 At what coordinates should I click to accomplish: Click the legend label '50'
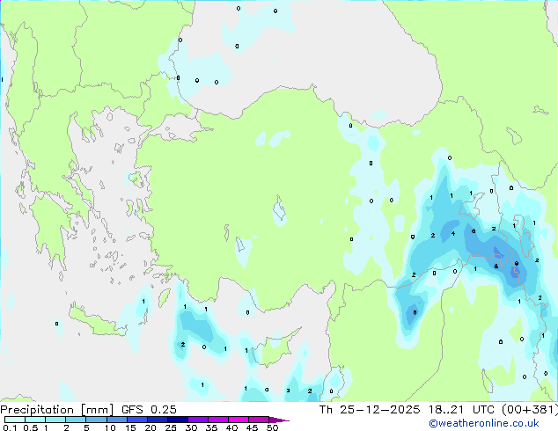pyautogui.click(x=272, y=427)
